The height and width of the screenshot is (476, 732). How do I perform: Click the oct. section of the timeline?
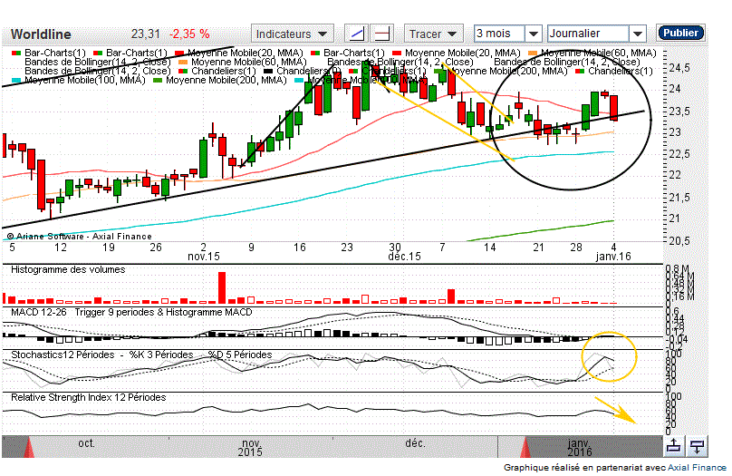click(86, 442)
